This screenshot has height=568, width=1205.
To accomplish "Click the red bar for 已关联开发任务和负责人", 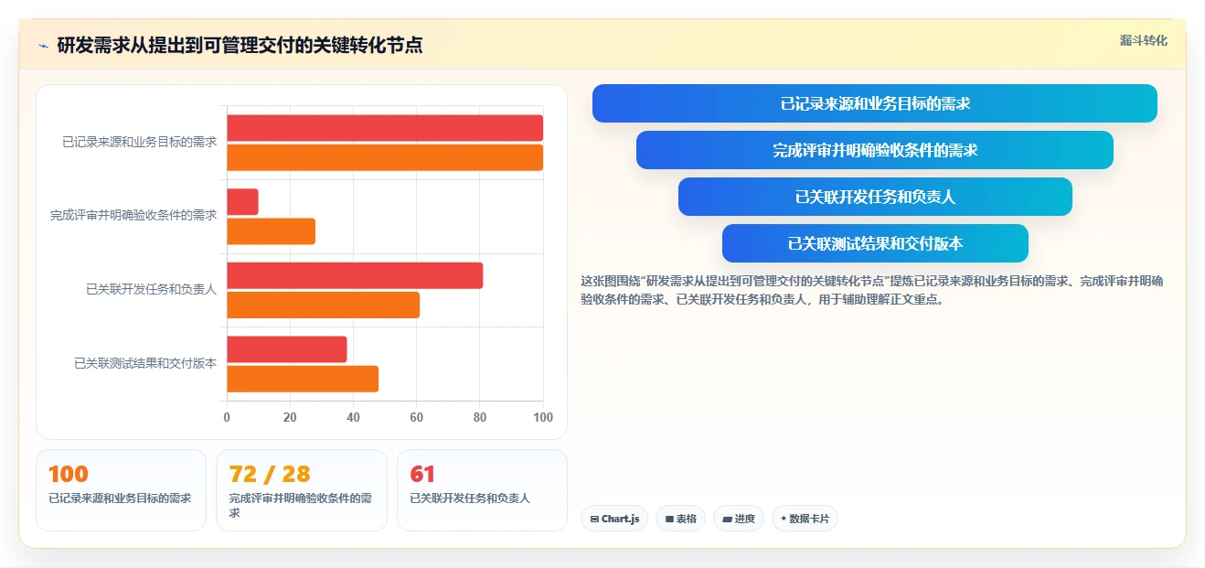I will point(355,275).
